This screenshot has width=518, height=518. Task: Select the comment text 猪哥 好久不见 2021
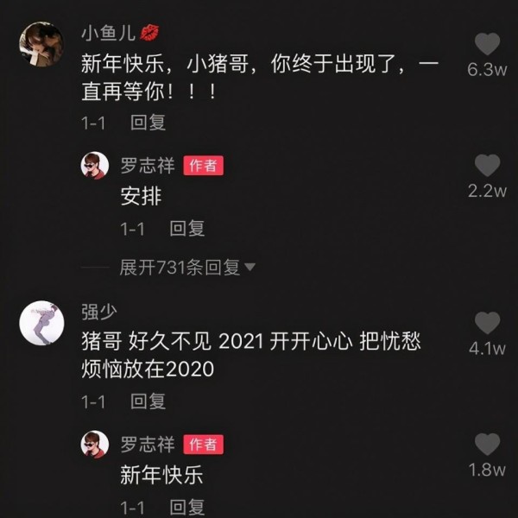pyautogui.click(x=172, y=342)
